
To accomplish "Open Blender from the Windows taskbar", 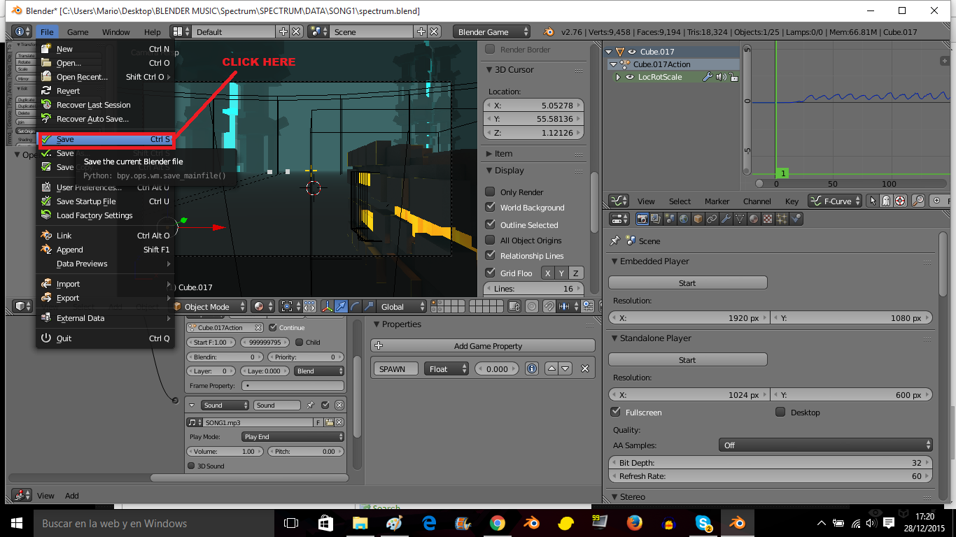I will click(737, 523).
